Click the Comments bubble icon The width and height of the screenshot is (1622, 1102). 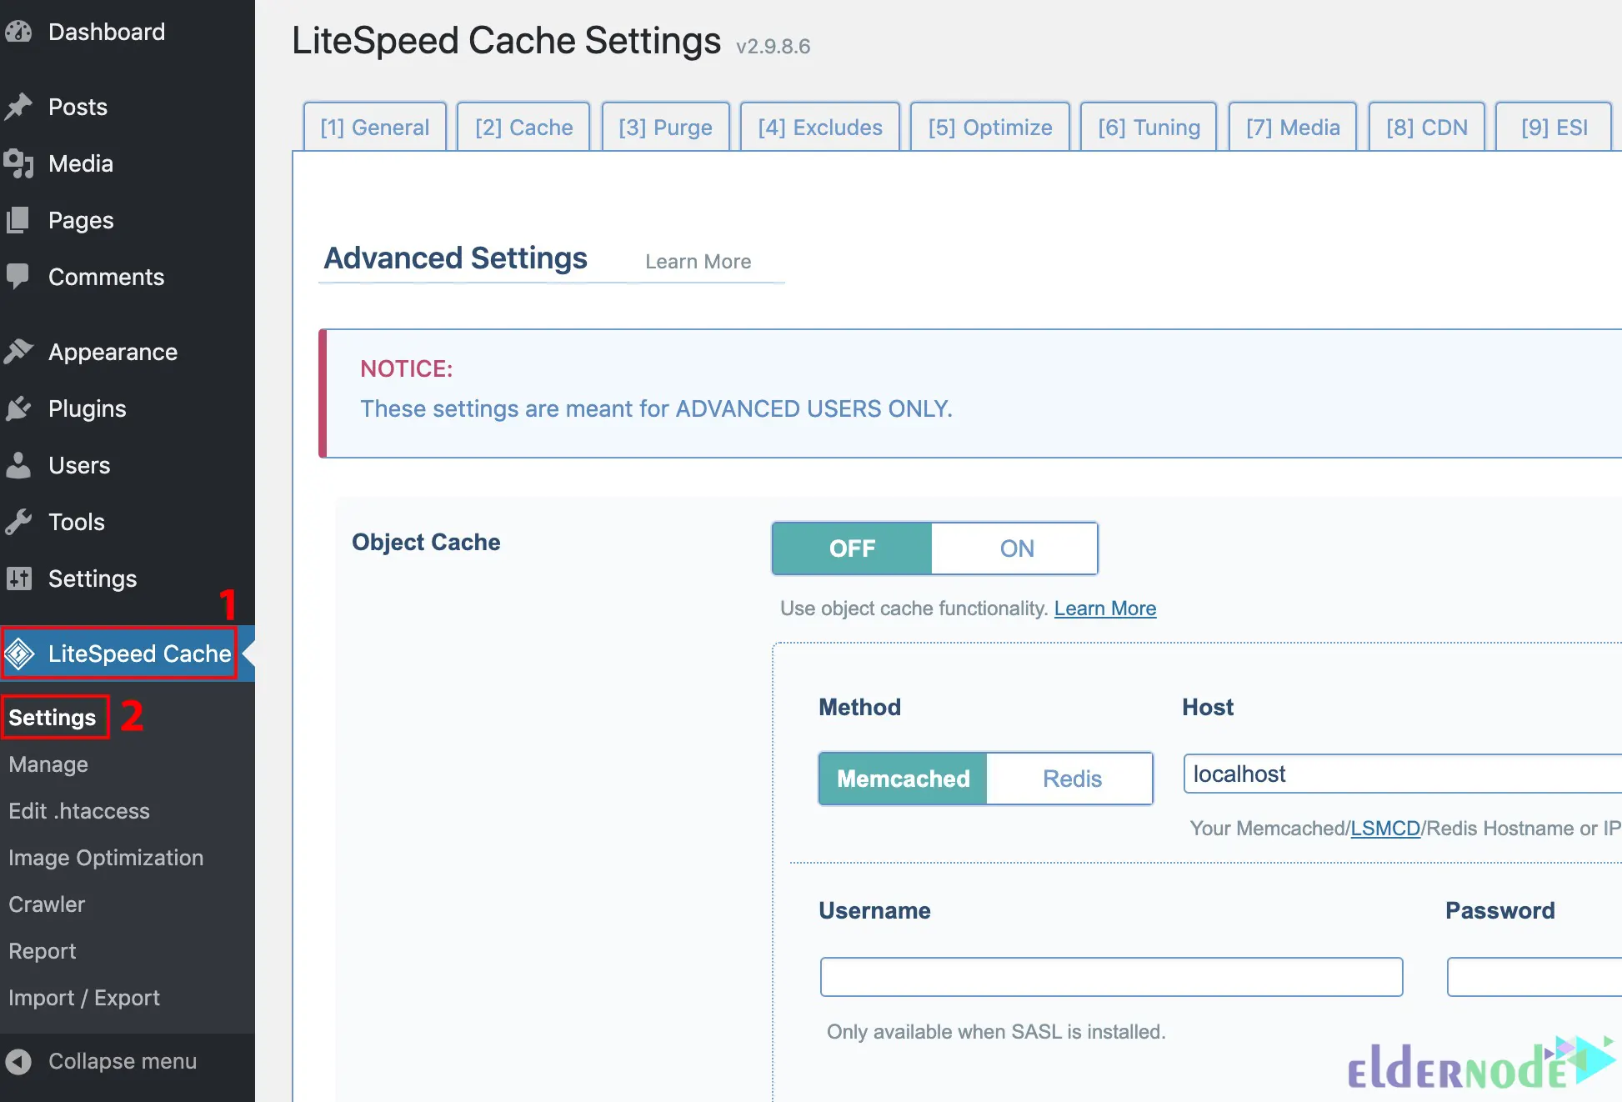(x=18, y=277)
